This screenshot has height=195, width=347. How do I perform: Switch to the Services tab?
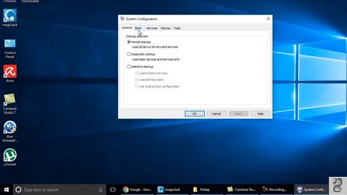(x=152, y=28)
